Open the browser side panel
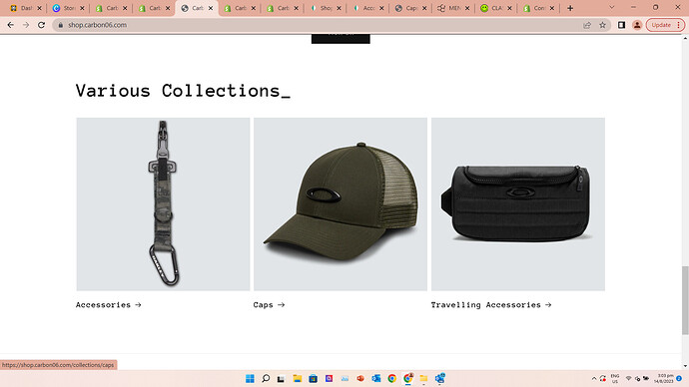 pyautogui.click(x=621, y=25)
